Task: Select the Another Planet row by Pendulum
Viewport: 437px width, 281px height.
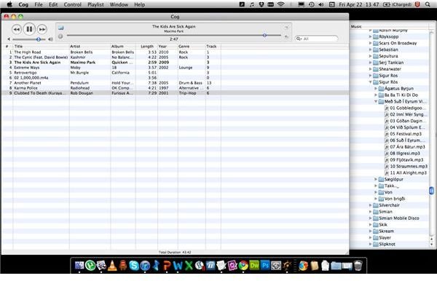Action: tap(175, 83)
